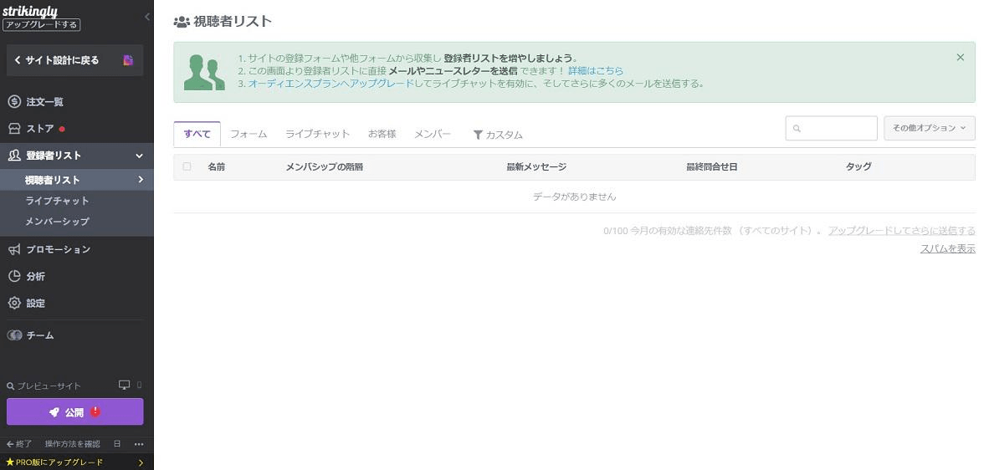Click the people icon next to 登録者リスト

(14, 156)
